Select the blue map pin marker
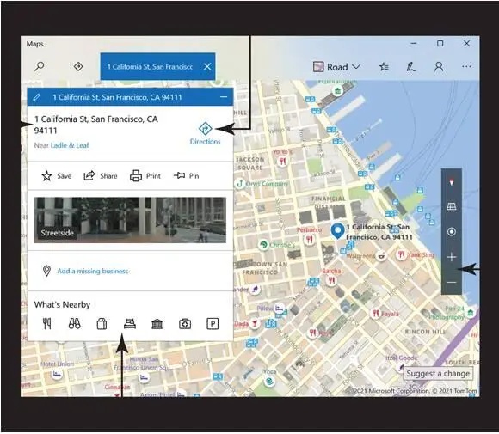The width and height of the screenshot is (499, 434). pos(337,231)
